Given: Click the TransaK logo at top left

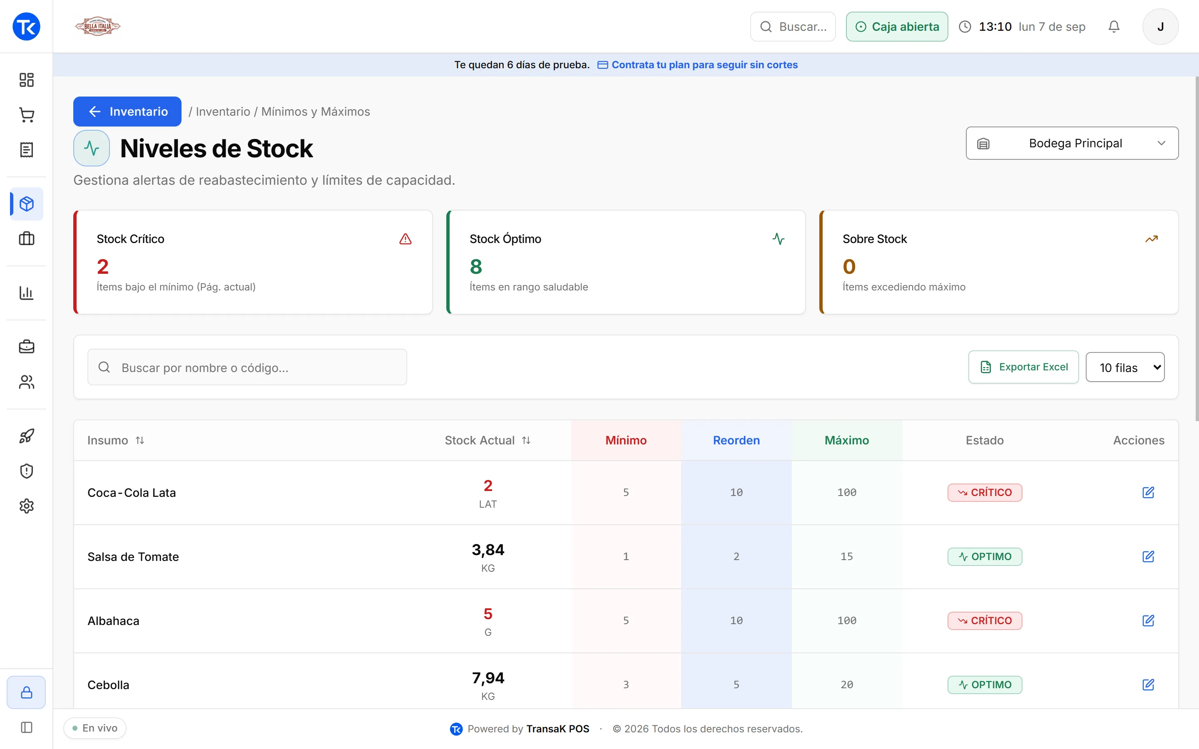Looking at the screenshot, I should pos(26,26).
